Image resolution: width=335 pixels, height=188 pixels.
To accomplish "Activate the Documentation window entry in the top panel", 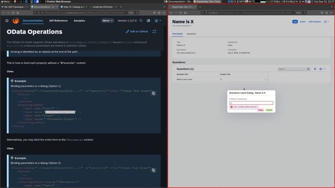I will pos(179,2).
